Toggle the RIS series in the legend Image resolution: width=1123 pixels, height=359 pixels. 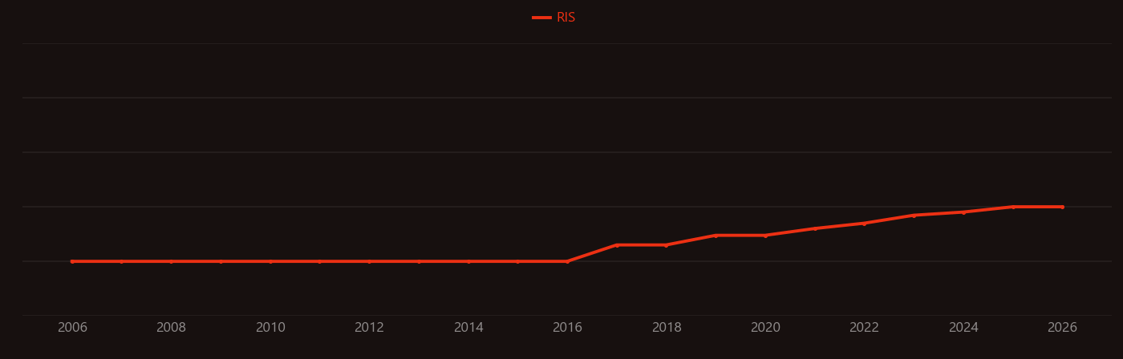coord(554,18)
